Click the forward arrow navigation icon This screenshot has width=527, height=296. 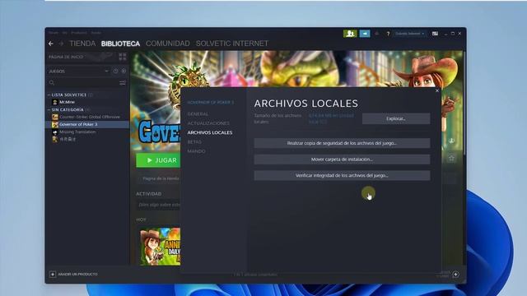(x=61, y=44)
